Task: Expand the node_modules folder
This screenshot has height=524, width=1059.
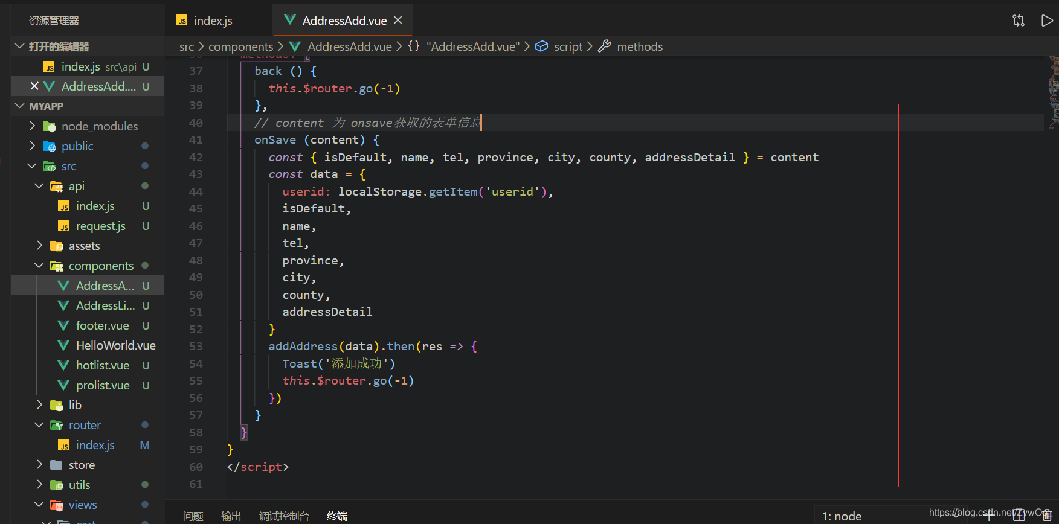Action: (x=33, y=126)
